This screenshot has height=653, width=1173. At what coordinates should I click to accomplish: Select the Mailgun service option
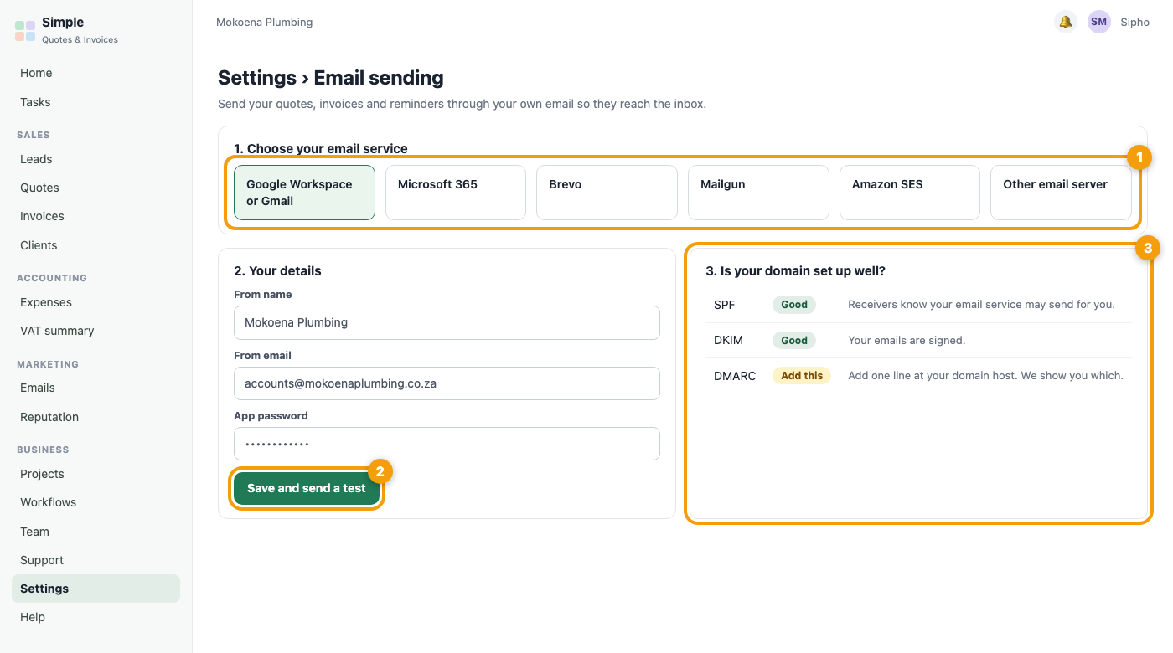(758, 193)
